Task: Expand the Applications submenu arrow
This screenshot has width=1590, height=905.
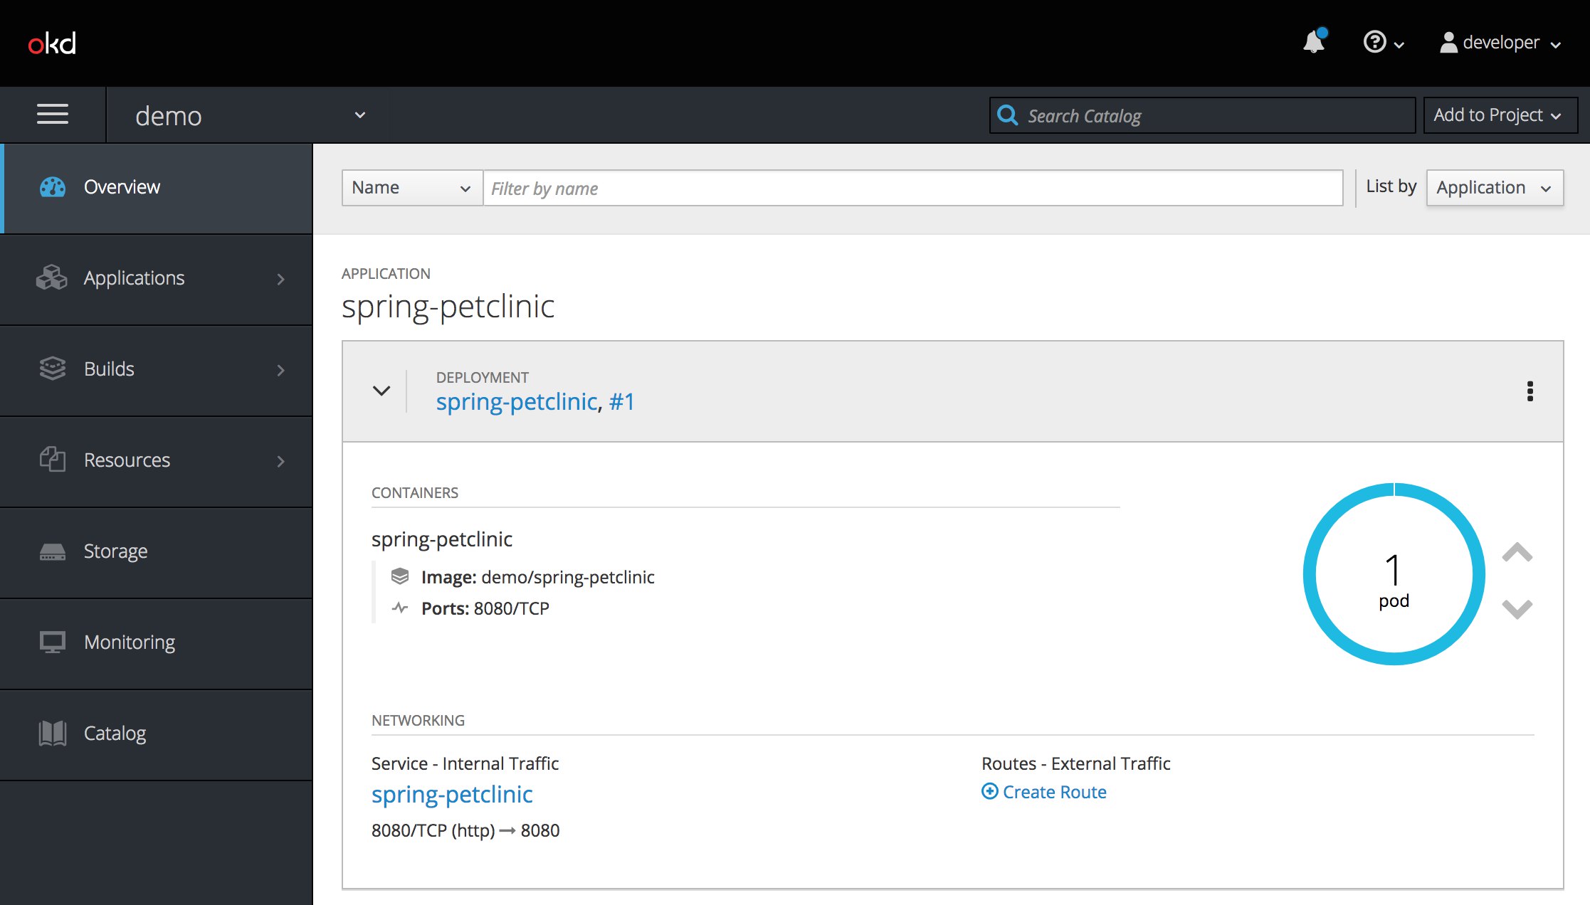Action: 281,279
